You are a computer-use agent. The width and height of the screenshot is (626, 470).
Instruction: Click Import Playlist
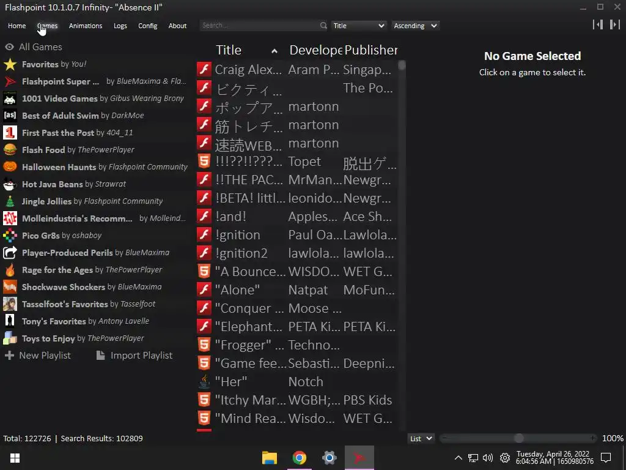click(x=134, y=356)
